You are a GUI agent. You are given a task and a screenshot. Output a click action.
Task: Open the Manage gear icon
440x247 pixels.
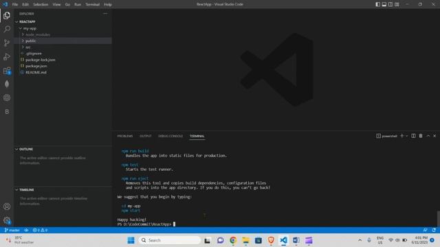7,220
